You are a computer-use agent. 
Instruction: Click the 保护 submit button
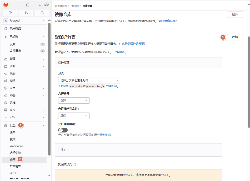[63, 150]
